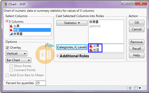Image resolution: width=149 pixels, height=93 pixels.
Task: Select the 水果 column in Select Columns
Action: (30, 26)
